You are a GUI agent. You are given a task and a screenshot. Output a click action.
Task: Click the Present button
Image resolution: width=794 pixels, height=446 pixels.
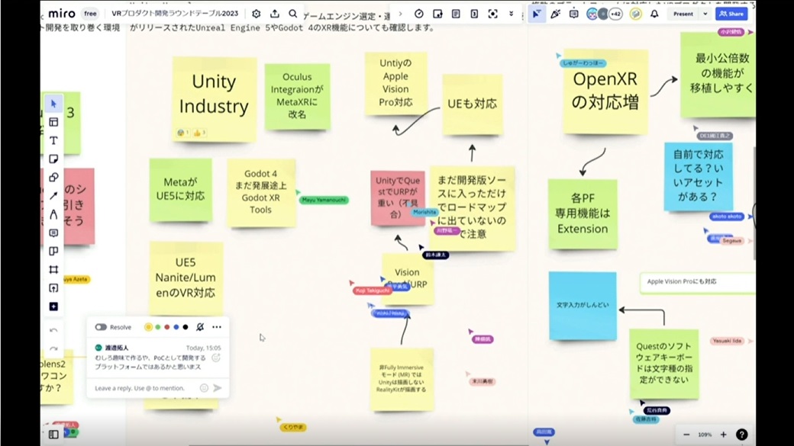pos(683,14)
